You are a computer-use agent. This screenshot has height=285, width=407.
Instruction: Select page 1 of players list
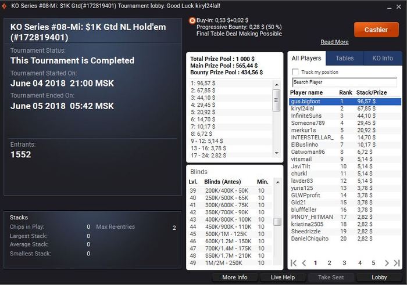[315, 263]
